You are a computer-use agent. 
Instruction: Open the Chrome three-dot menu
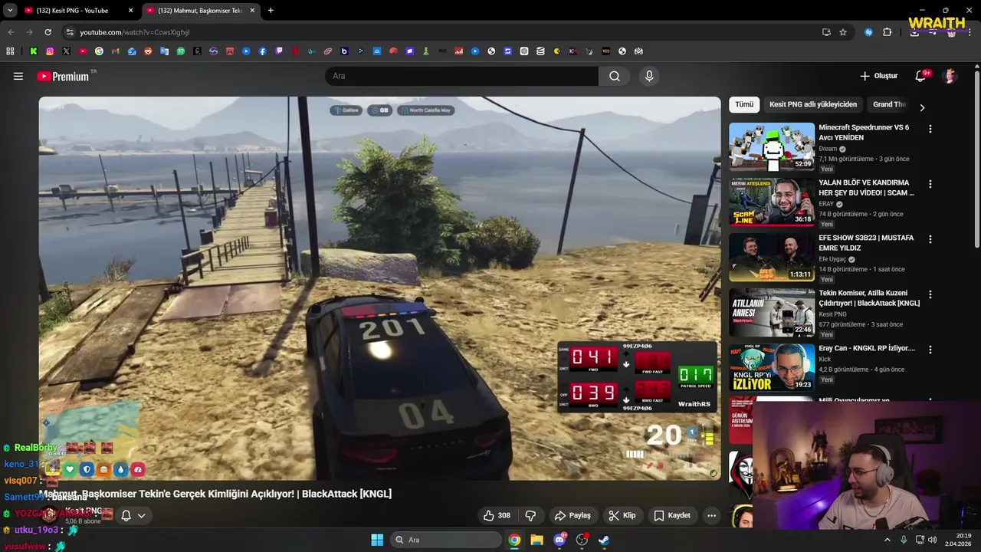point(970,32)
